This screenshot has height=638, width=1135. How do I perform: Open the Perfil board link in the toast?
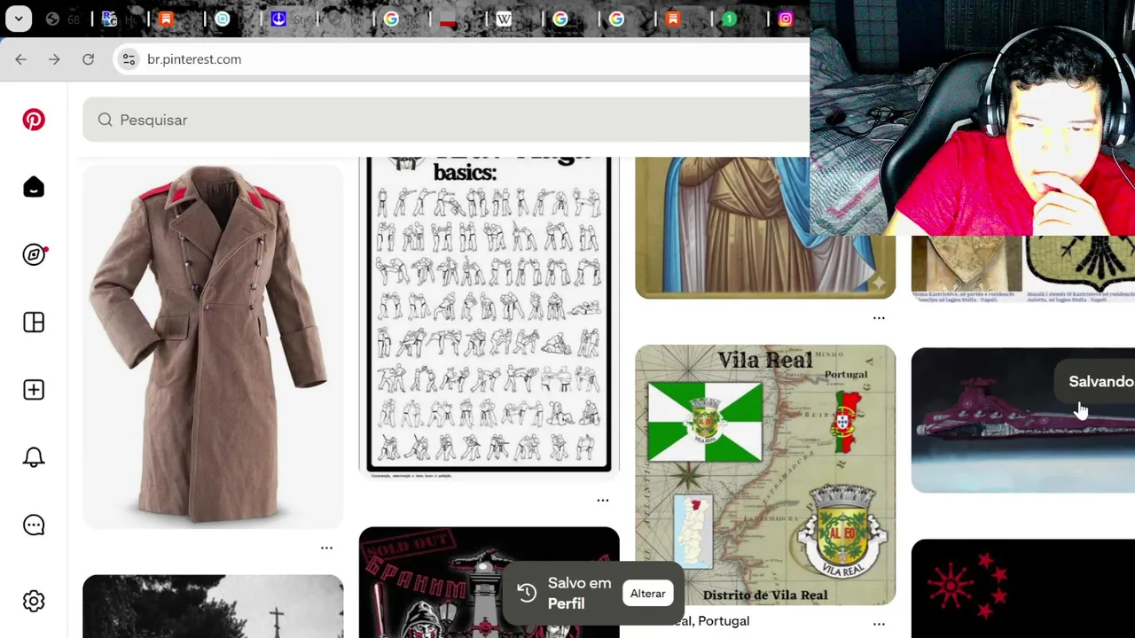point(566,603)
